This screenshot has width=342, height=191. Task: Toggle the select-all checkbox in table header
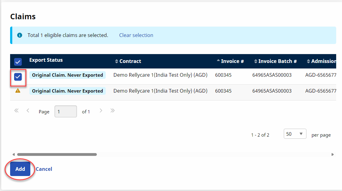tap(18, 62)
